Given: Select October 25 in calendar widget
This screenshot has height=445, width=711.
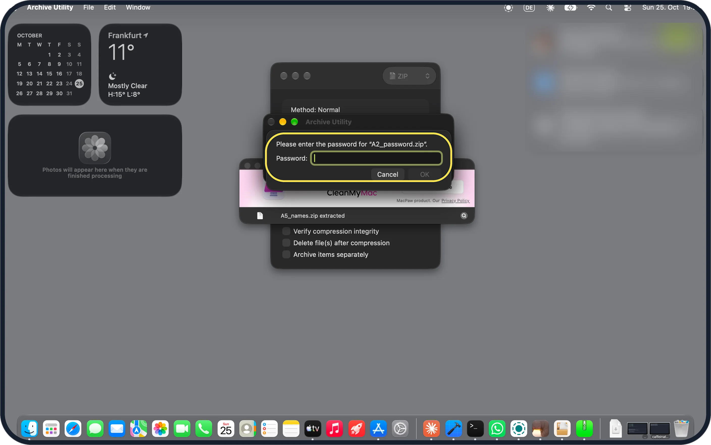Looking at the screenshot, I should coord(79,84).
